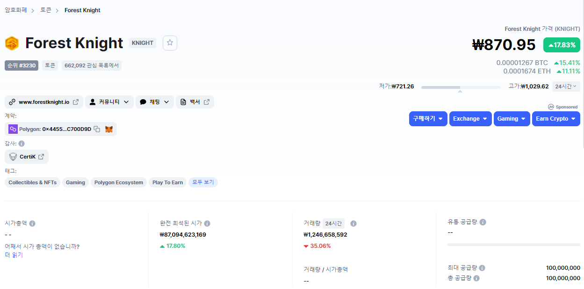The width and height of the screenshot is (584, 289).
Task: Click the 순위 #3230 rank badge
Action: coord(22,65)
